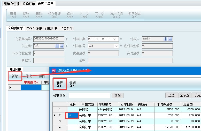Check the 选择 box for 预付款 row 1
The image size is (201, 131).
73,109
